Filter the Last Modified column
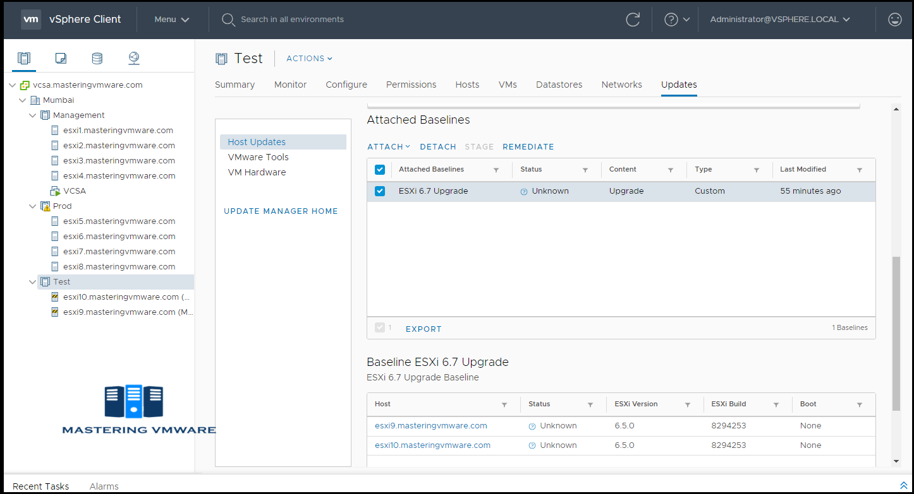This screenshot has width=914, height=494. (x=860, y=170)
